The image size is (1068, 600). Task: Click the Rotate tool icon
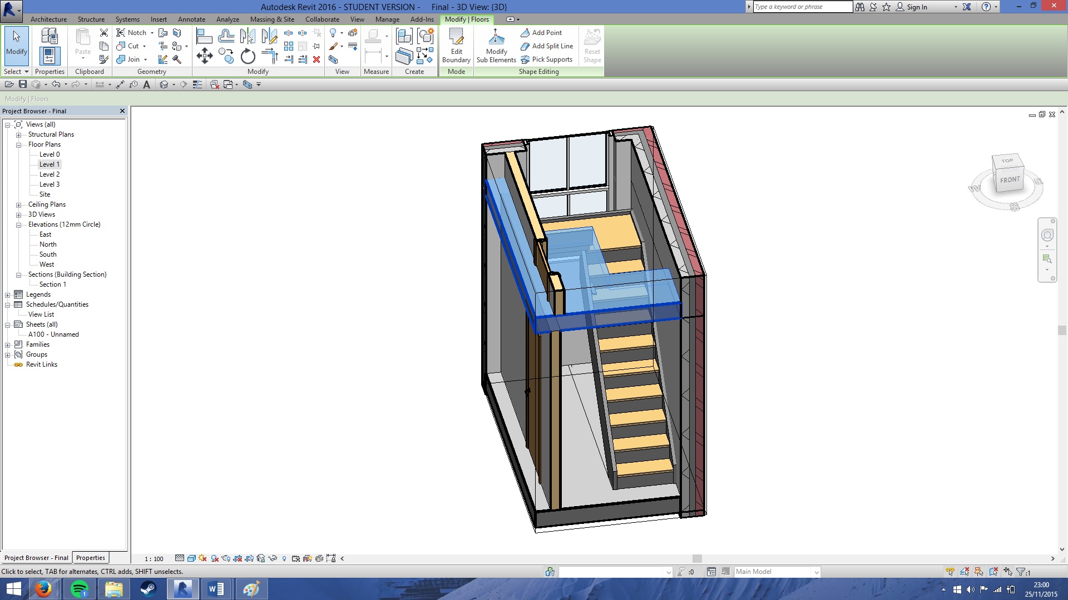(x=248, y=57)
